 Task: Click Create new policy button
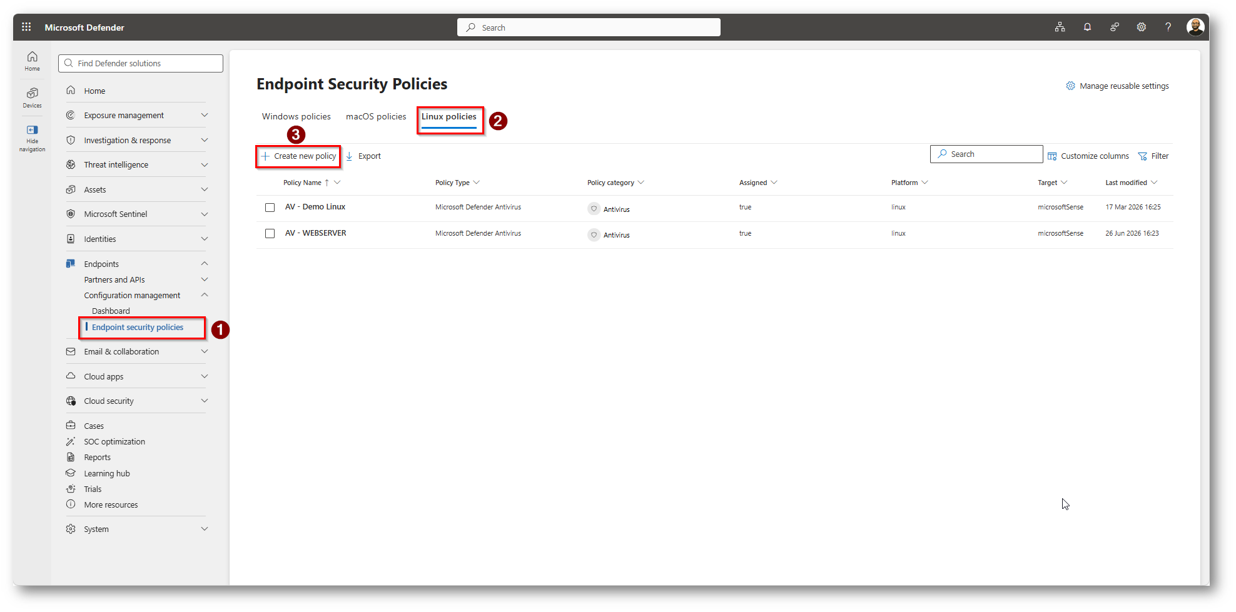(298, 156)
